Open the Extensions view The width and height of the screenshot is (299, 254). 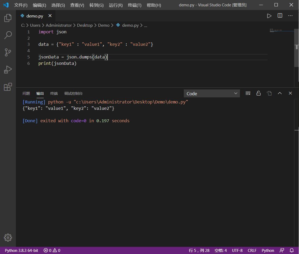coord(8,87)
